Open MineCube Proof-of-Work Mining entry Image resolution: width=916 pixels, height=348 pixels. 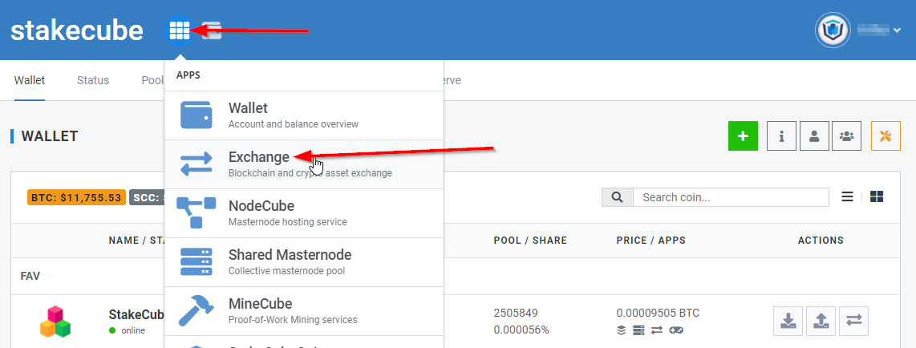(304, 311)
